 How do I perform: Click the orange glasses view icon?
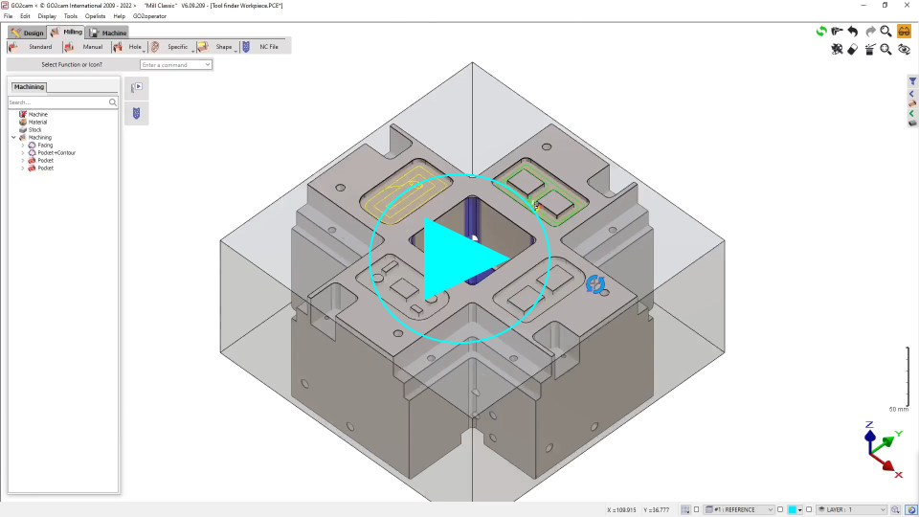coord(904,32)
